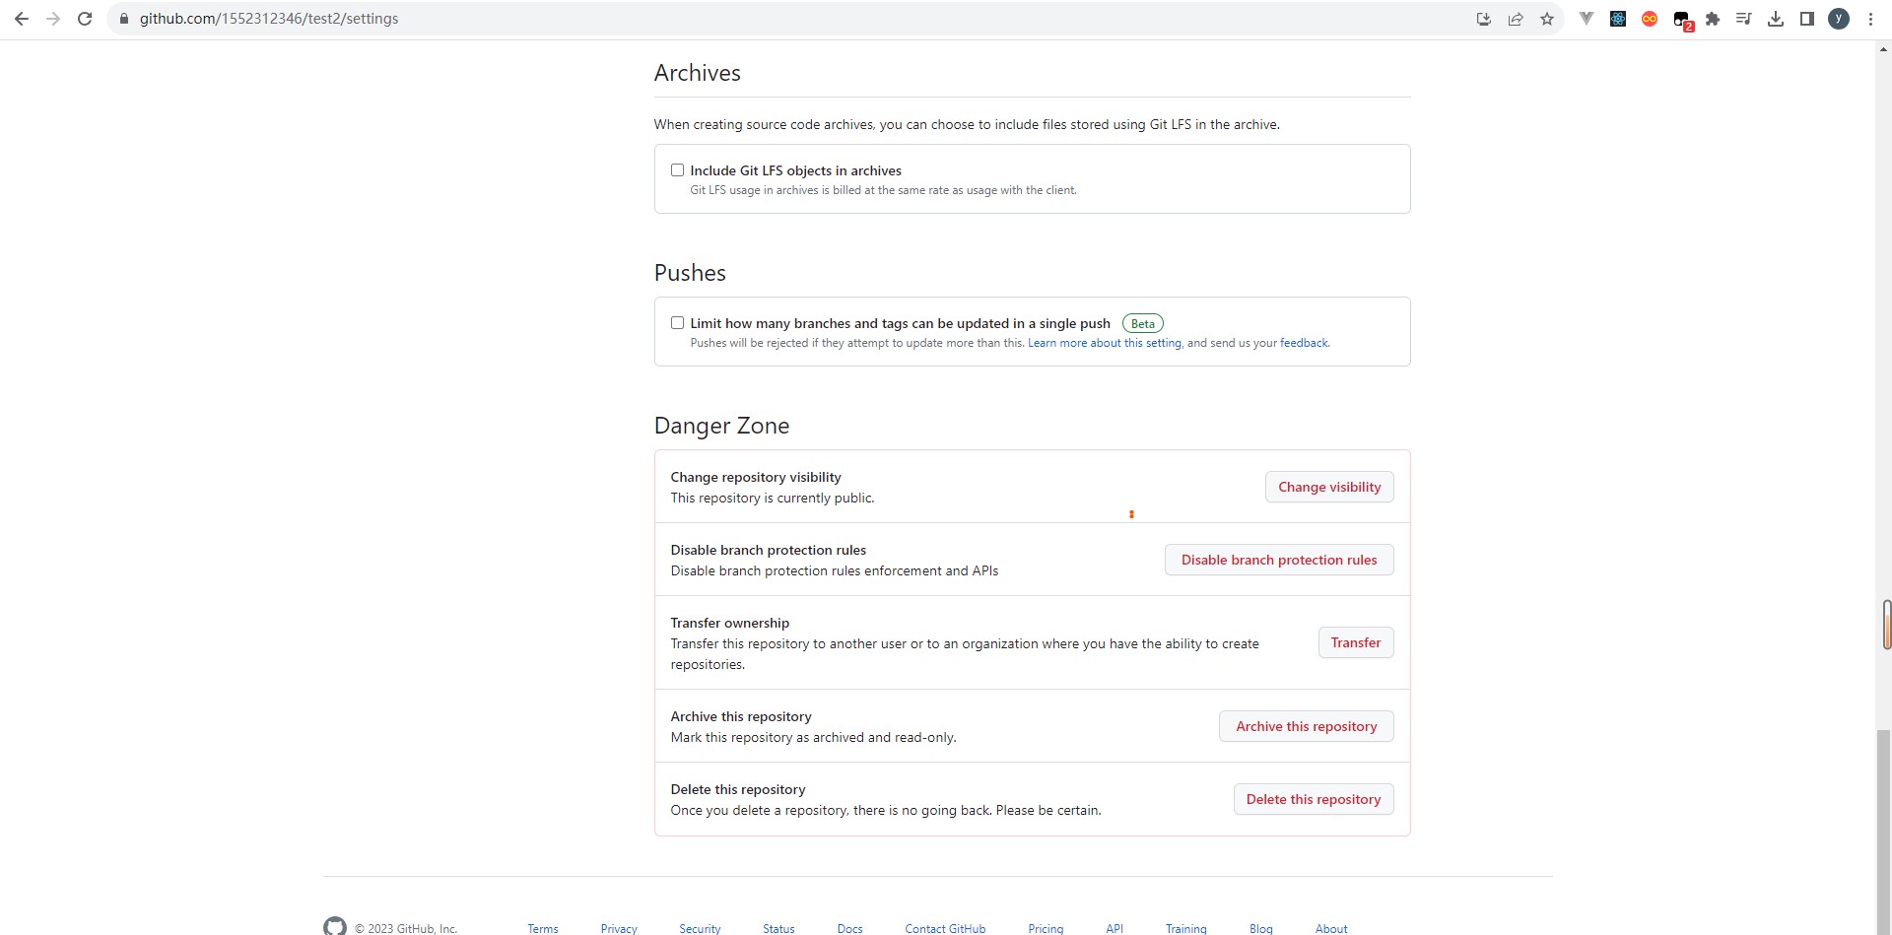Click the Change visibility button

(x=1328, y=487)
